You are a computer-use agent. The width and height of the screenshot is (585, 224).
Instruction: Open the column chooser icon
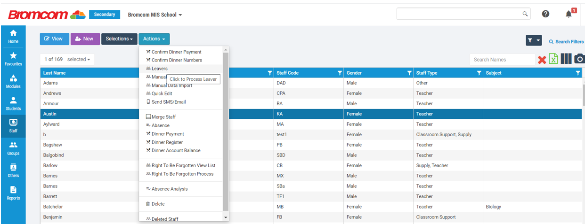point(566,59)
